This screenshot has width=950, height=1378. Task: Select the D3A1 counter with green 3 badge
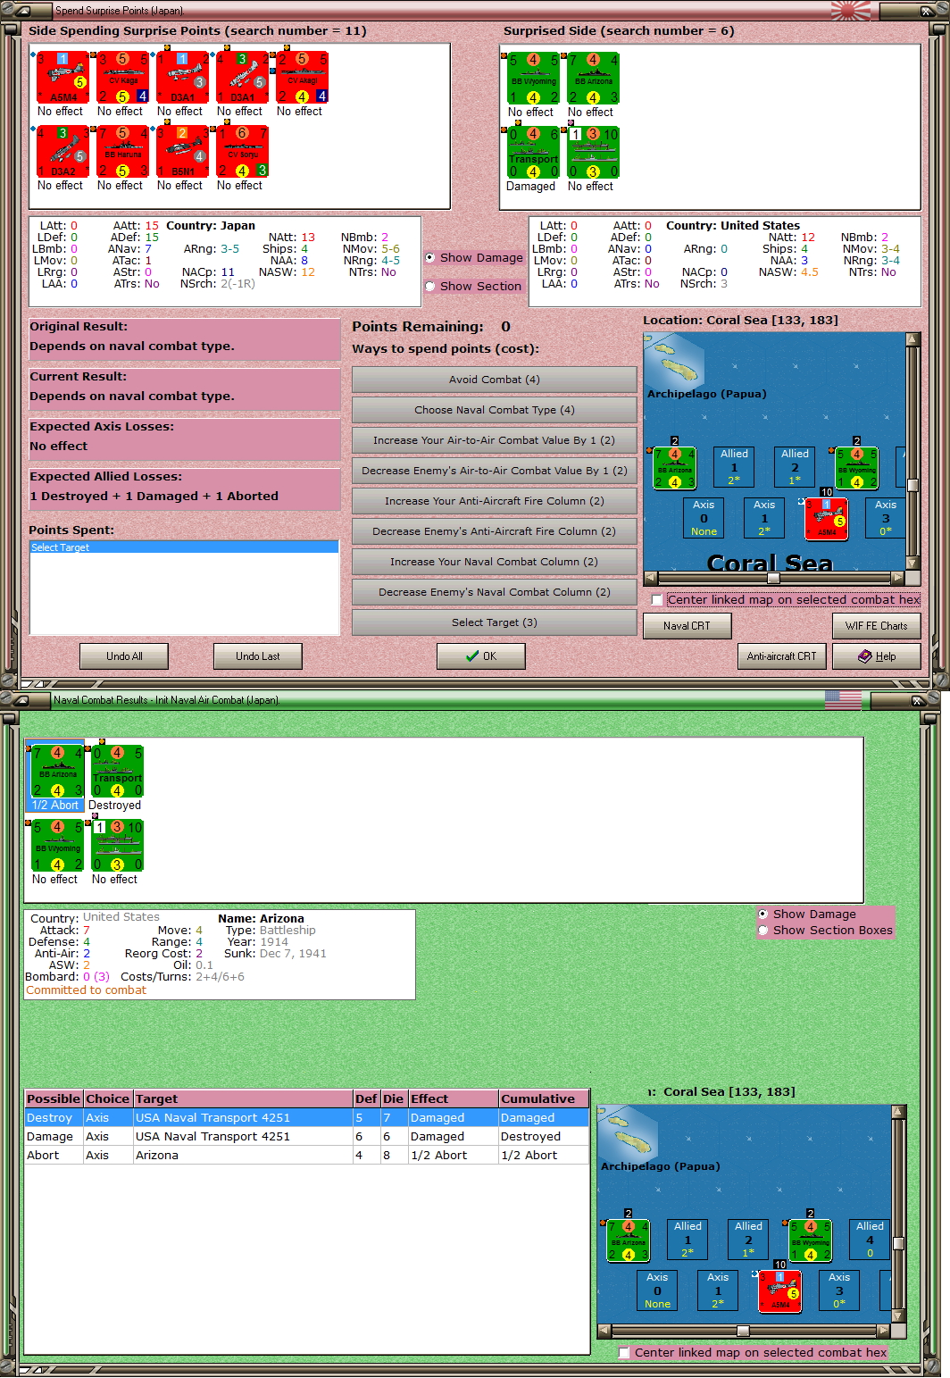click(242, 78)
